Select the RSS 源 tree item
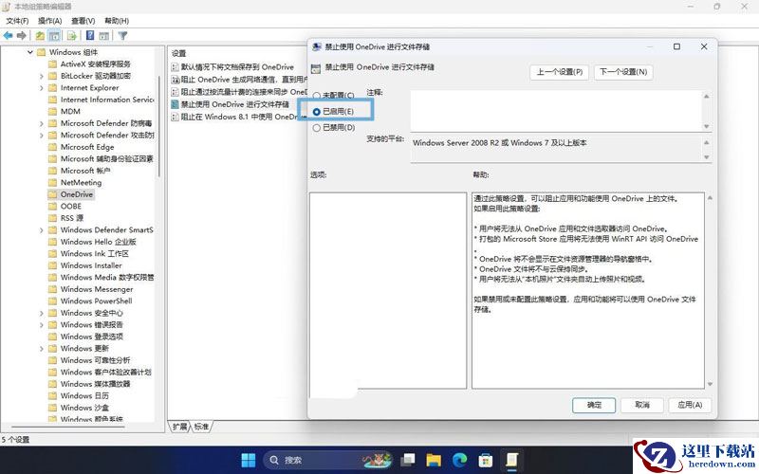759x474 pixels. coord(72,218)
